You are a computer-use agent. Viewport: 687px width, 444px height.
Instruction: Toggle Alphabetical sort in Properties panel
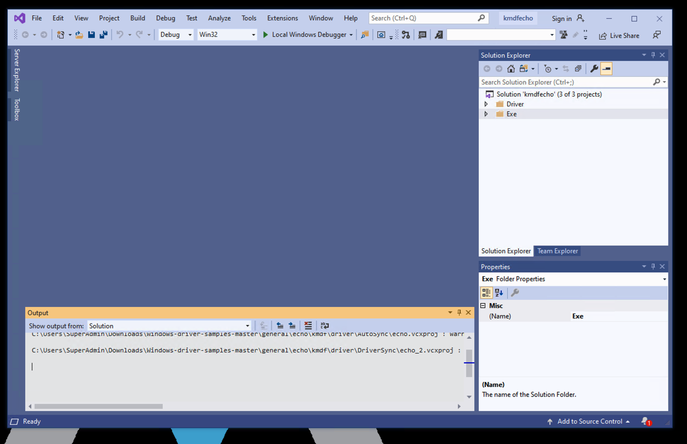(x=499, y=293)
